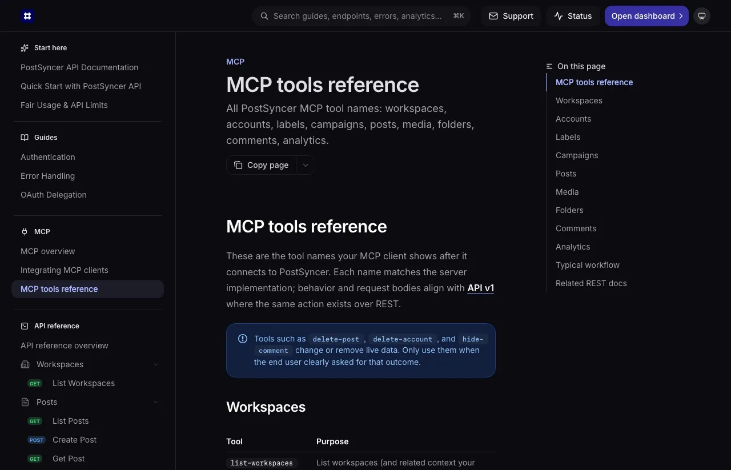Jump to Typical workflow section
The width and height of the screenshot is (731, 470).
[588, 265]
